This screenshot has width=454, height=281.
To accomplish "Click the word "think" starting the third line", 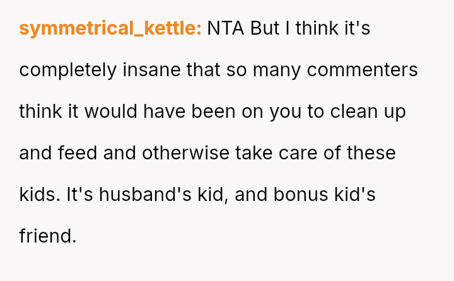I will (x=39, y=112).
